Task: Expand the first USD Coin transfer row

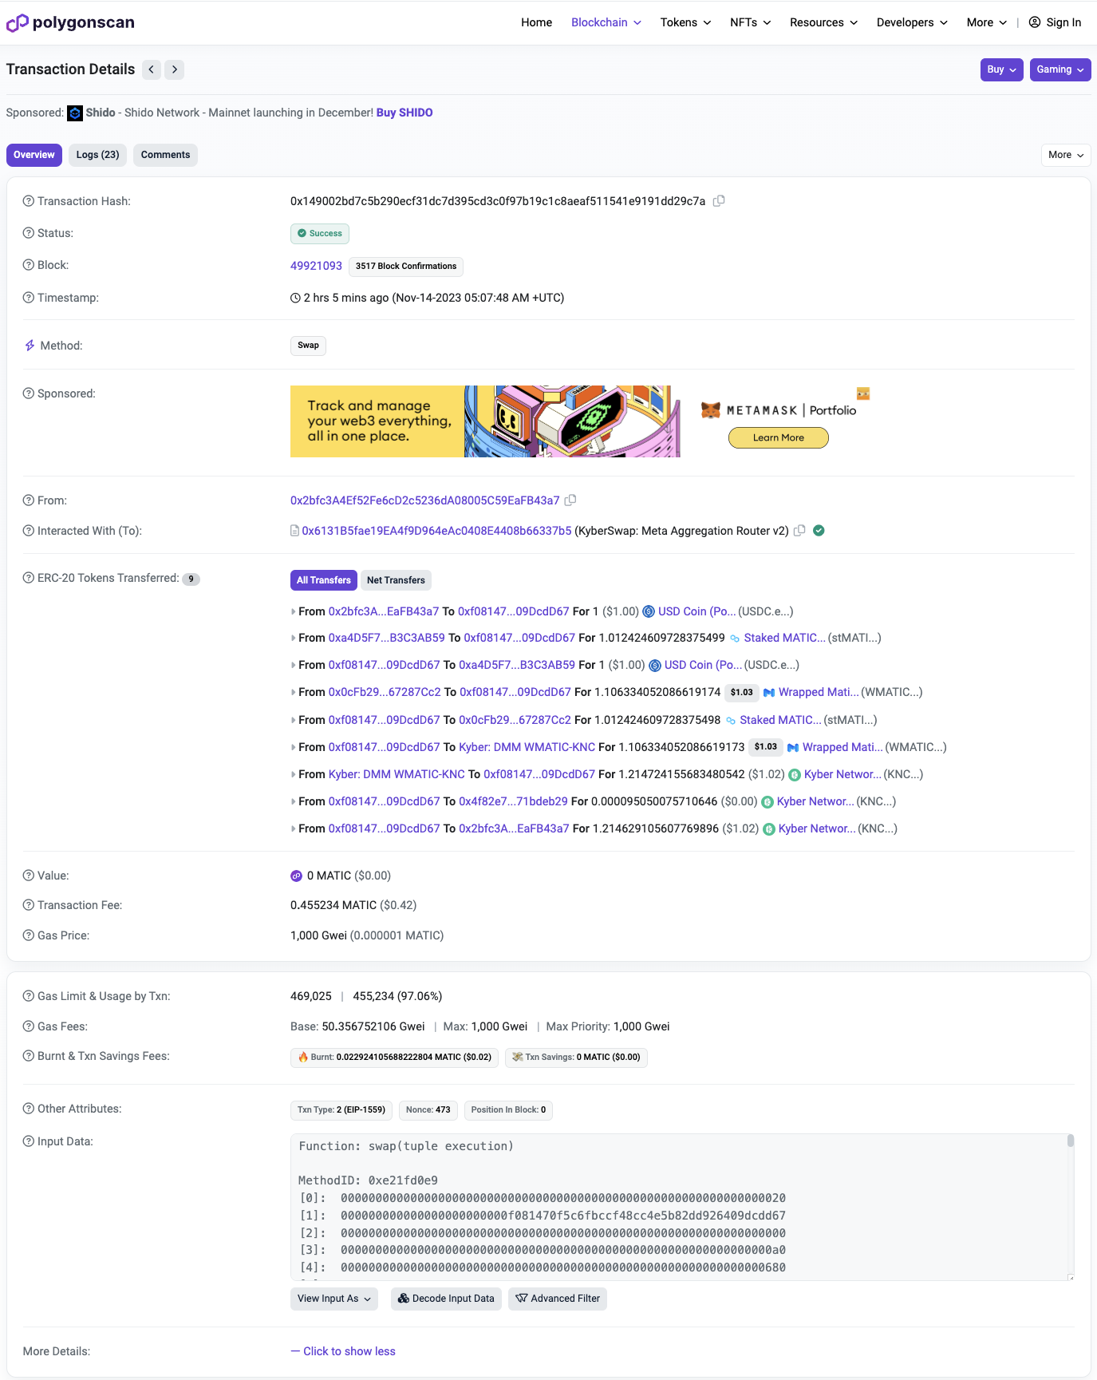Action: (x=293, y=612)
